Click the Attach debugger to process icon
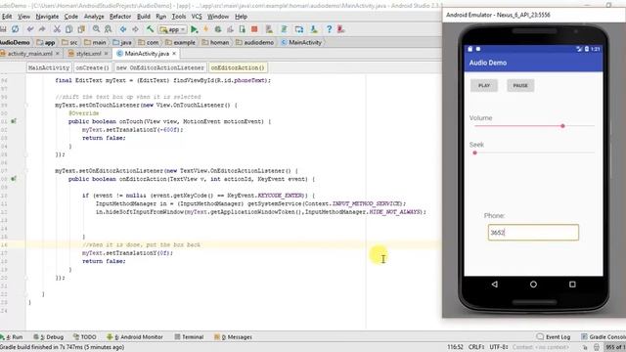Viewport: 626px width, 352px height. click(x=242, y=29)
